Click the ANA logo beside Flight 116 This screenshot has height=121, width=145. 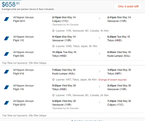click(x=7, y=87)
